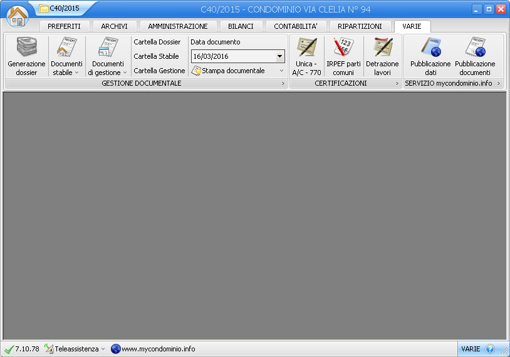Screen dimensions: 510x357
Task: Open the blue help icon in status bar
Action: point(490,349)
